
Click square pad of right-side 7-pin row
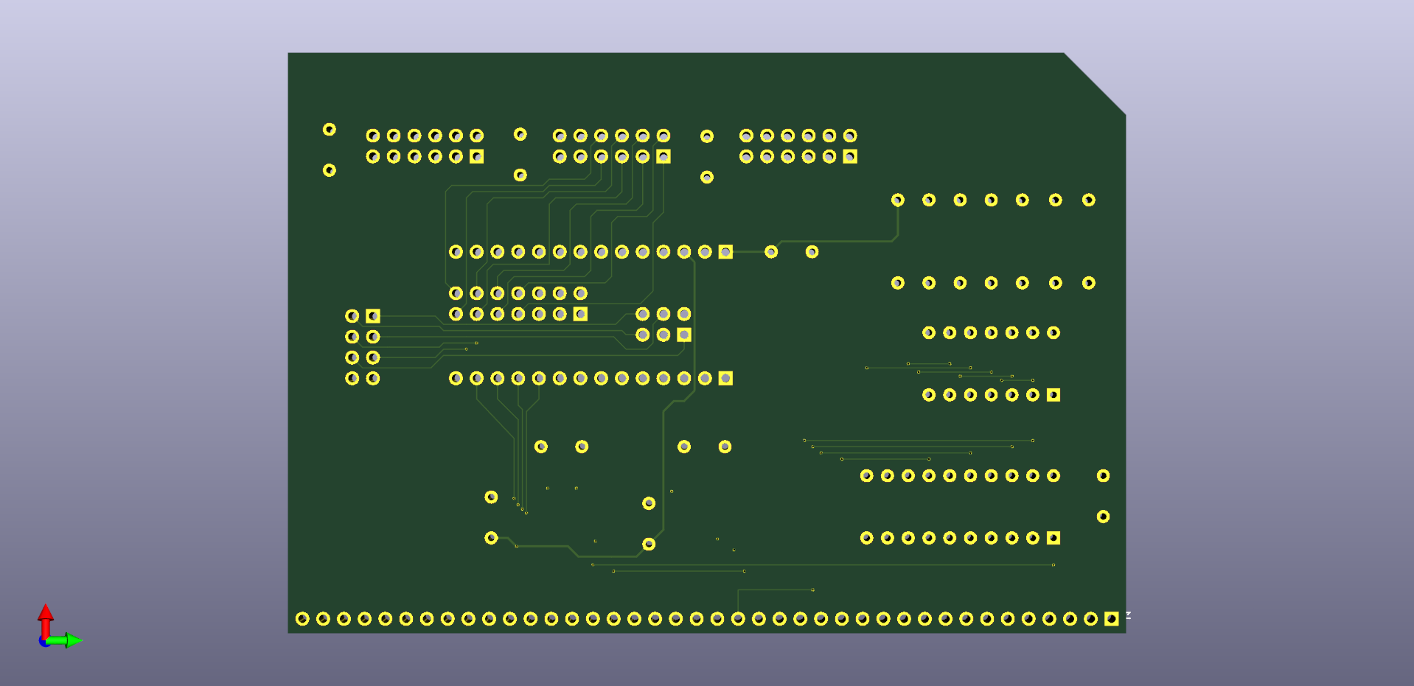[x=1053, y=395]
